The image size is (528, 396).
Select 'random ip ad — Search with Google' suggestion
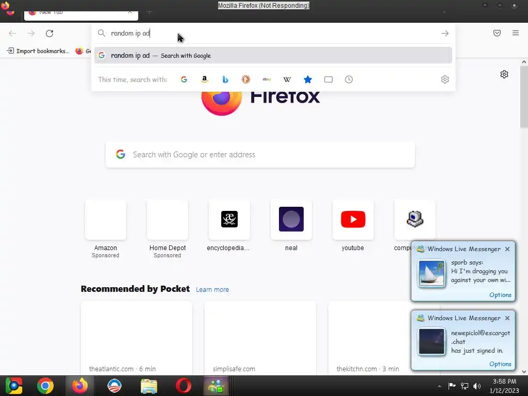click(273, 56)
